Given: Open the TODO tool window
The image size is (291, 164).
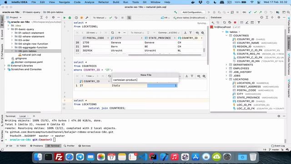Looking at the screenshot, I should [21, 146].
